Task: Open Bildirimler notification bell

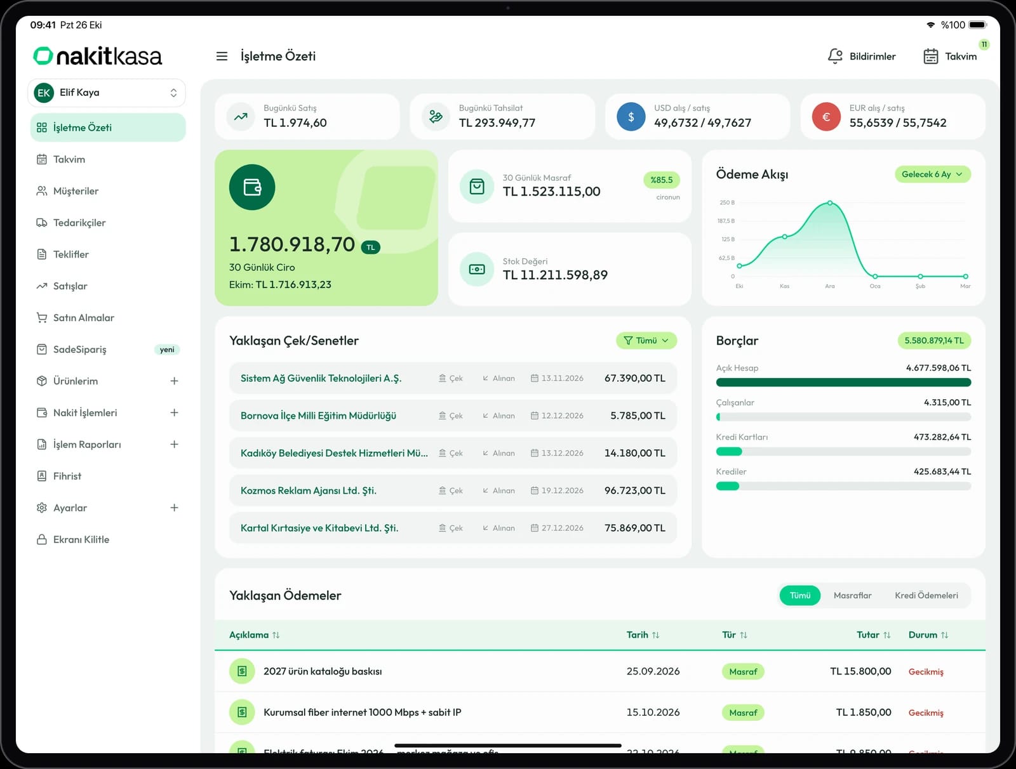Action: [835, 56]
